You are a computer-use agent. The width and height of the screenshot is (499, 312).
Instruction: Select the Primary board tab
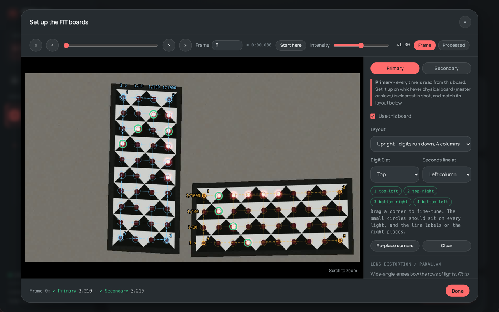395,68
